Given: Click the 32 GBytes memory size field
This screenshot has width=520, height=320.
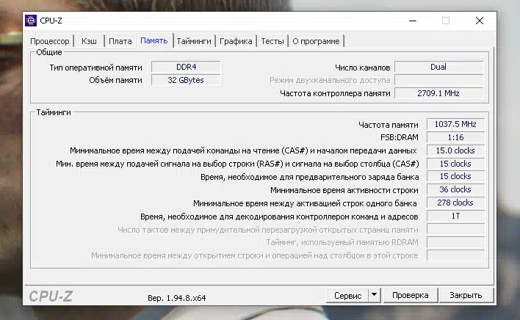Looking at the screenshot, I should (x=186, y=80).
